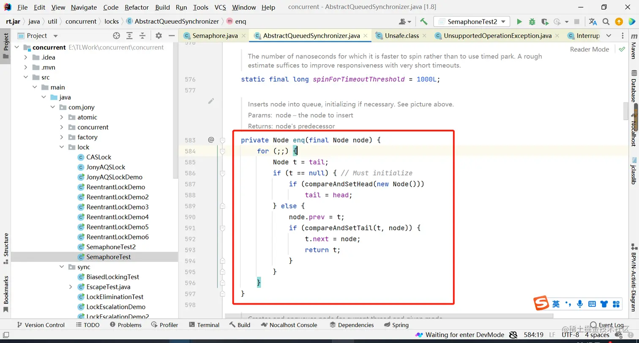This screenshot has width=639, height=343.
Task: Open Version Control tool window
Action: tap(41, 325)
